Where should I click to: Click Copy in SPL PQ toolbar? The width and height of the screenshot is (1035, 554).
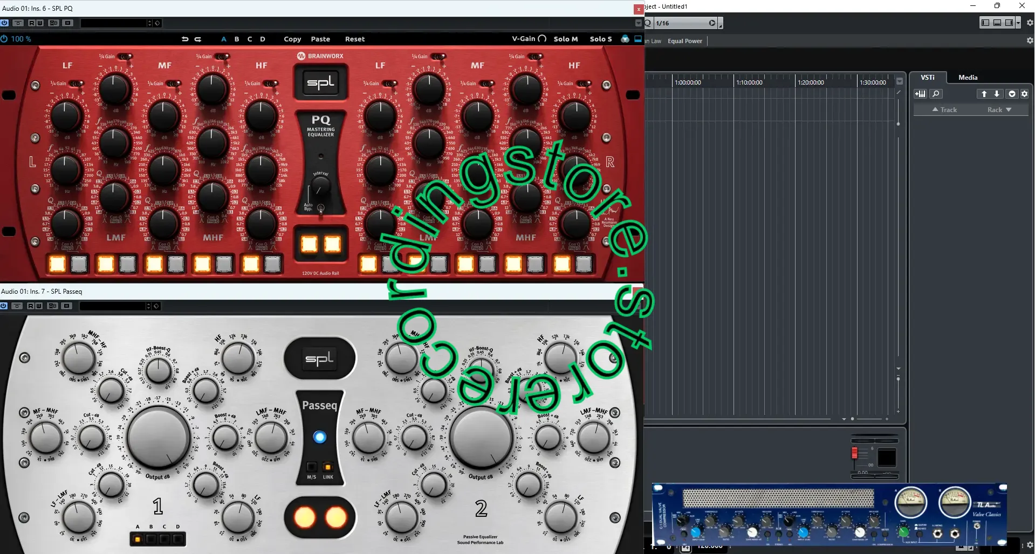pyautogui.click(x=292, y=39)
